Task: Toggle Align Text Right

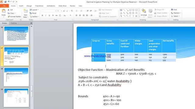Action: [x=83, y=15]
